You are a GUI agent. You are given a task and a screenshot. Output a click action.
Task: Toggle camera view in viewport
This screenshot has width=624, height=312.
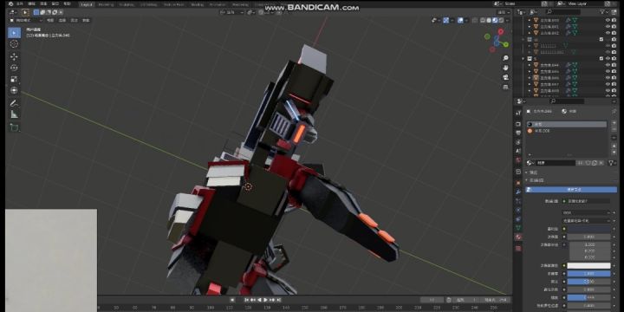[506, 77]
